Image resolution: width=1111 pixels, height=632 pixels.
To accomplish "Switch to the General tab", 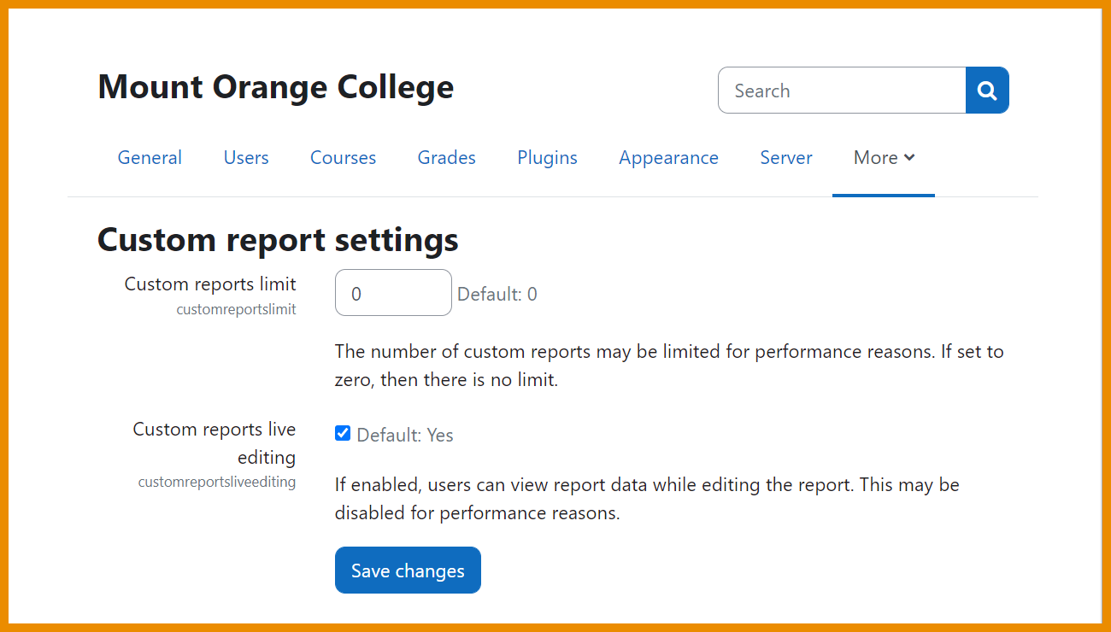I will [150, 157].
